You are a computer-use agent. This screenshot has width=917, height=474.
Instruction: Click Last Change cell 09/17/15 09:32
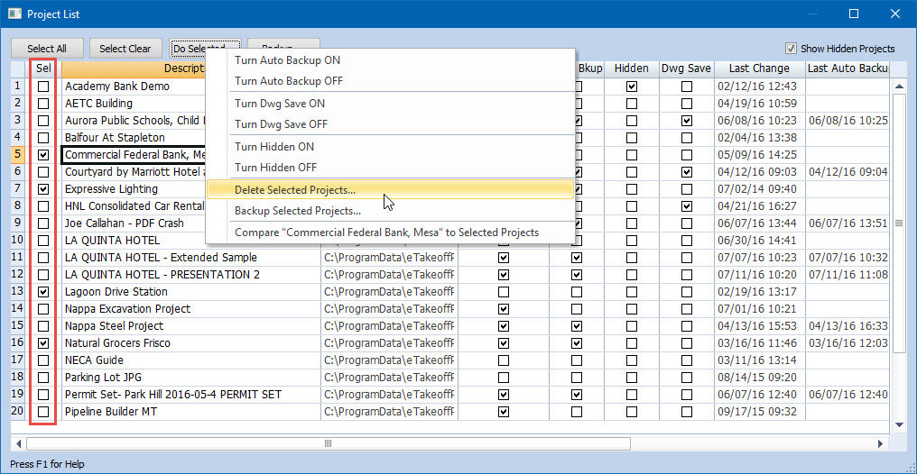click(759, 412)
